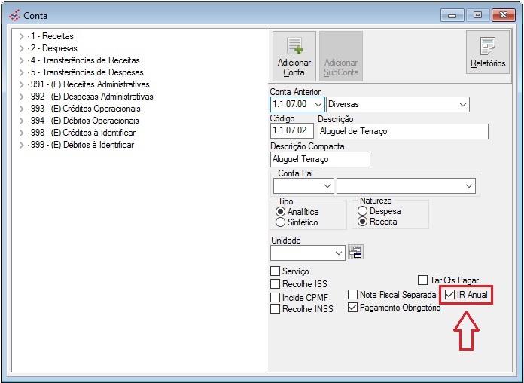Click the Descrição field with Aluguel de Terraço
Screen dimensions: 524x383
tap(402, 131)
